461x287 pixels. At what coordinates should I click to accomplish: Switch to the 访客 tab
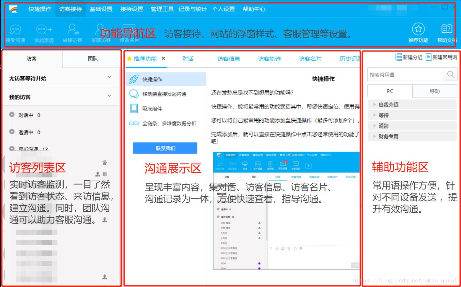coord(32,59)
